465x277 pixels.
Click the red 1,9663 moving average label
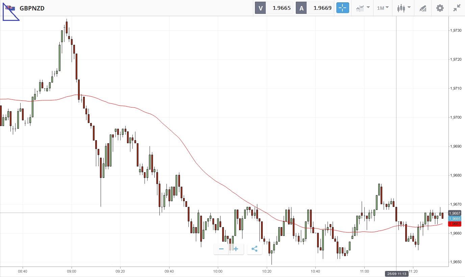click(x=455, y=224)
